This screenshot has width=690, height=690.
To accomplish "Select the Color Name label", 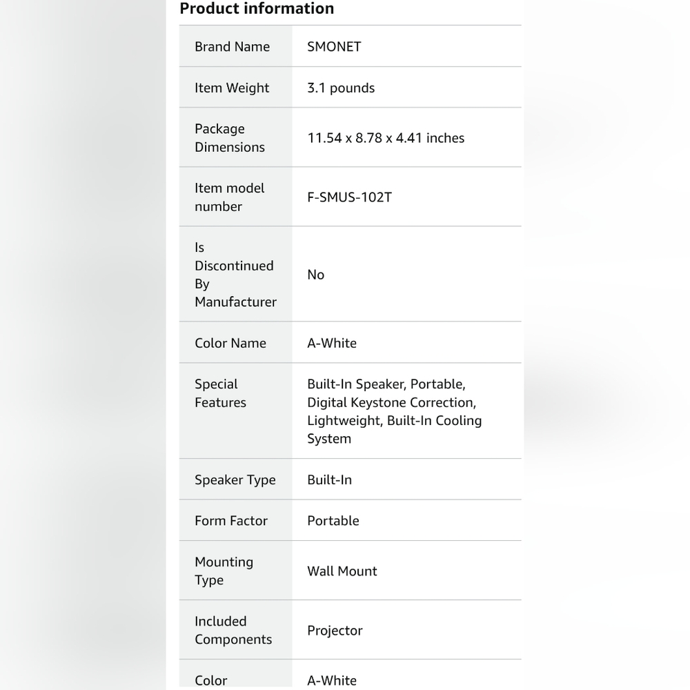I will pos(230,343).
